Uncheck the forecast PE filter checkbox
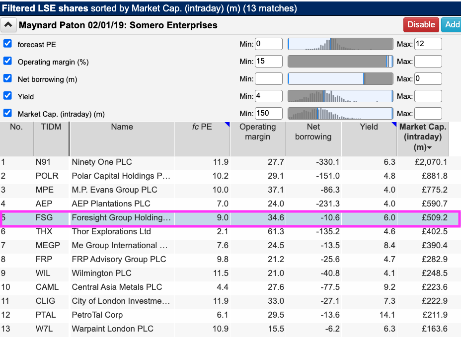 7,44
